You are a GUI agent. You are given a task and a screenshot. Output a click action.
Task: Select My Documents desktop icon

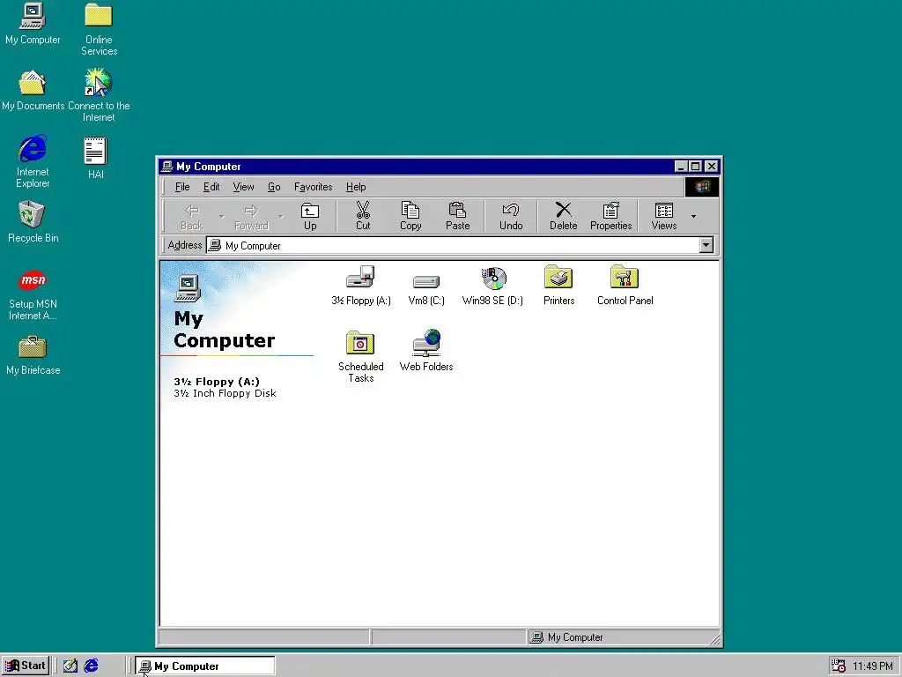pos(33,91)
